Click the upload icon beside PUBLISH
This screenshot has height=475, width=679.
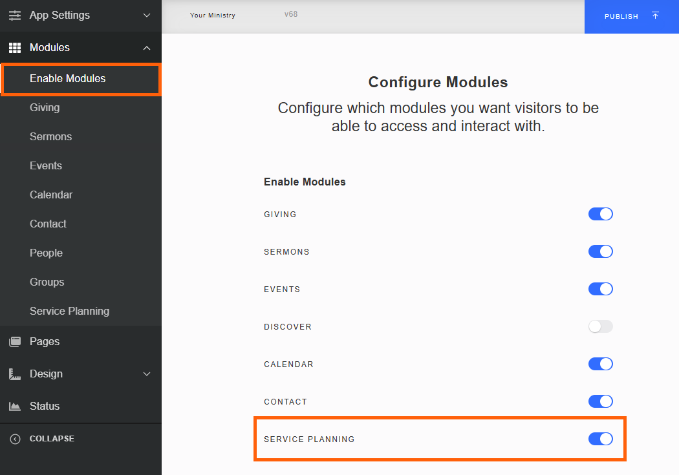pos(654,16)
